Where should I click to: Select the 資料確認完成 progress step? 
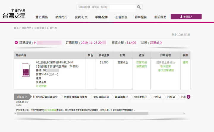[x=101, y=97]
